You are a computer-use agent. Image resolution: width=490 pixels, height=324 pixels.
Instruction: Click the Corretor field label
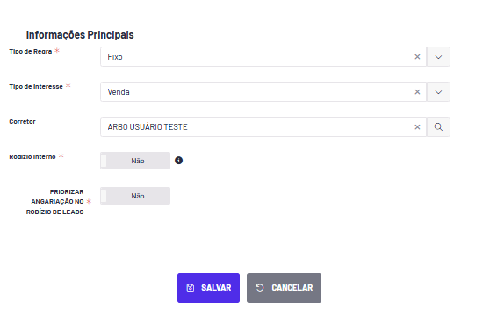(x=22, y=121)
